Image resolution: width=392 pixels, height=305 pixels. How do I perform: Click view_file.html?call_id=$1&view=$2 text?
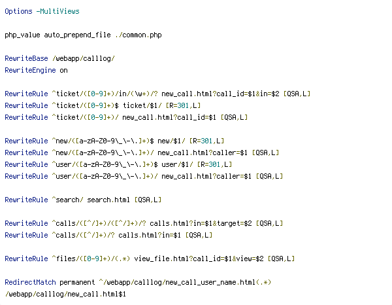coord(199,259)
